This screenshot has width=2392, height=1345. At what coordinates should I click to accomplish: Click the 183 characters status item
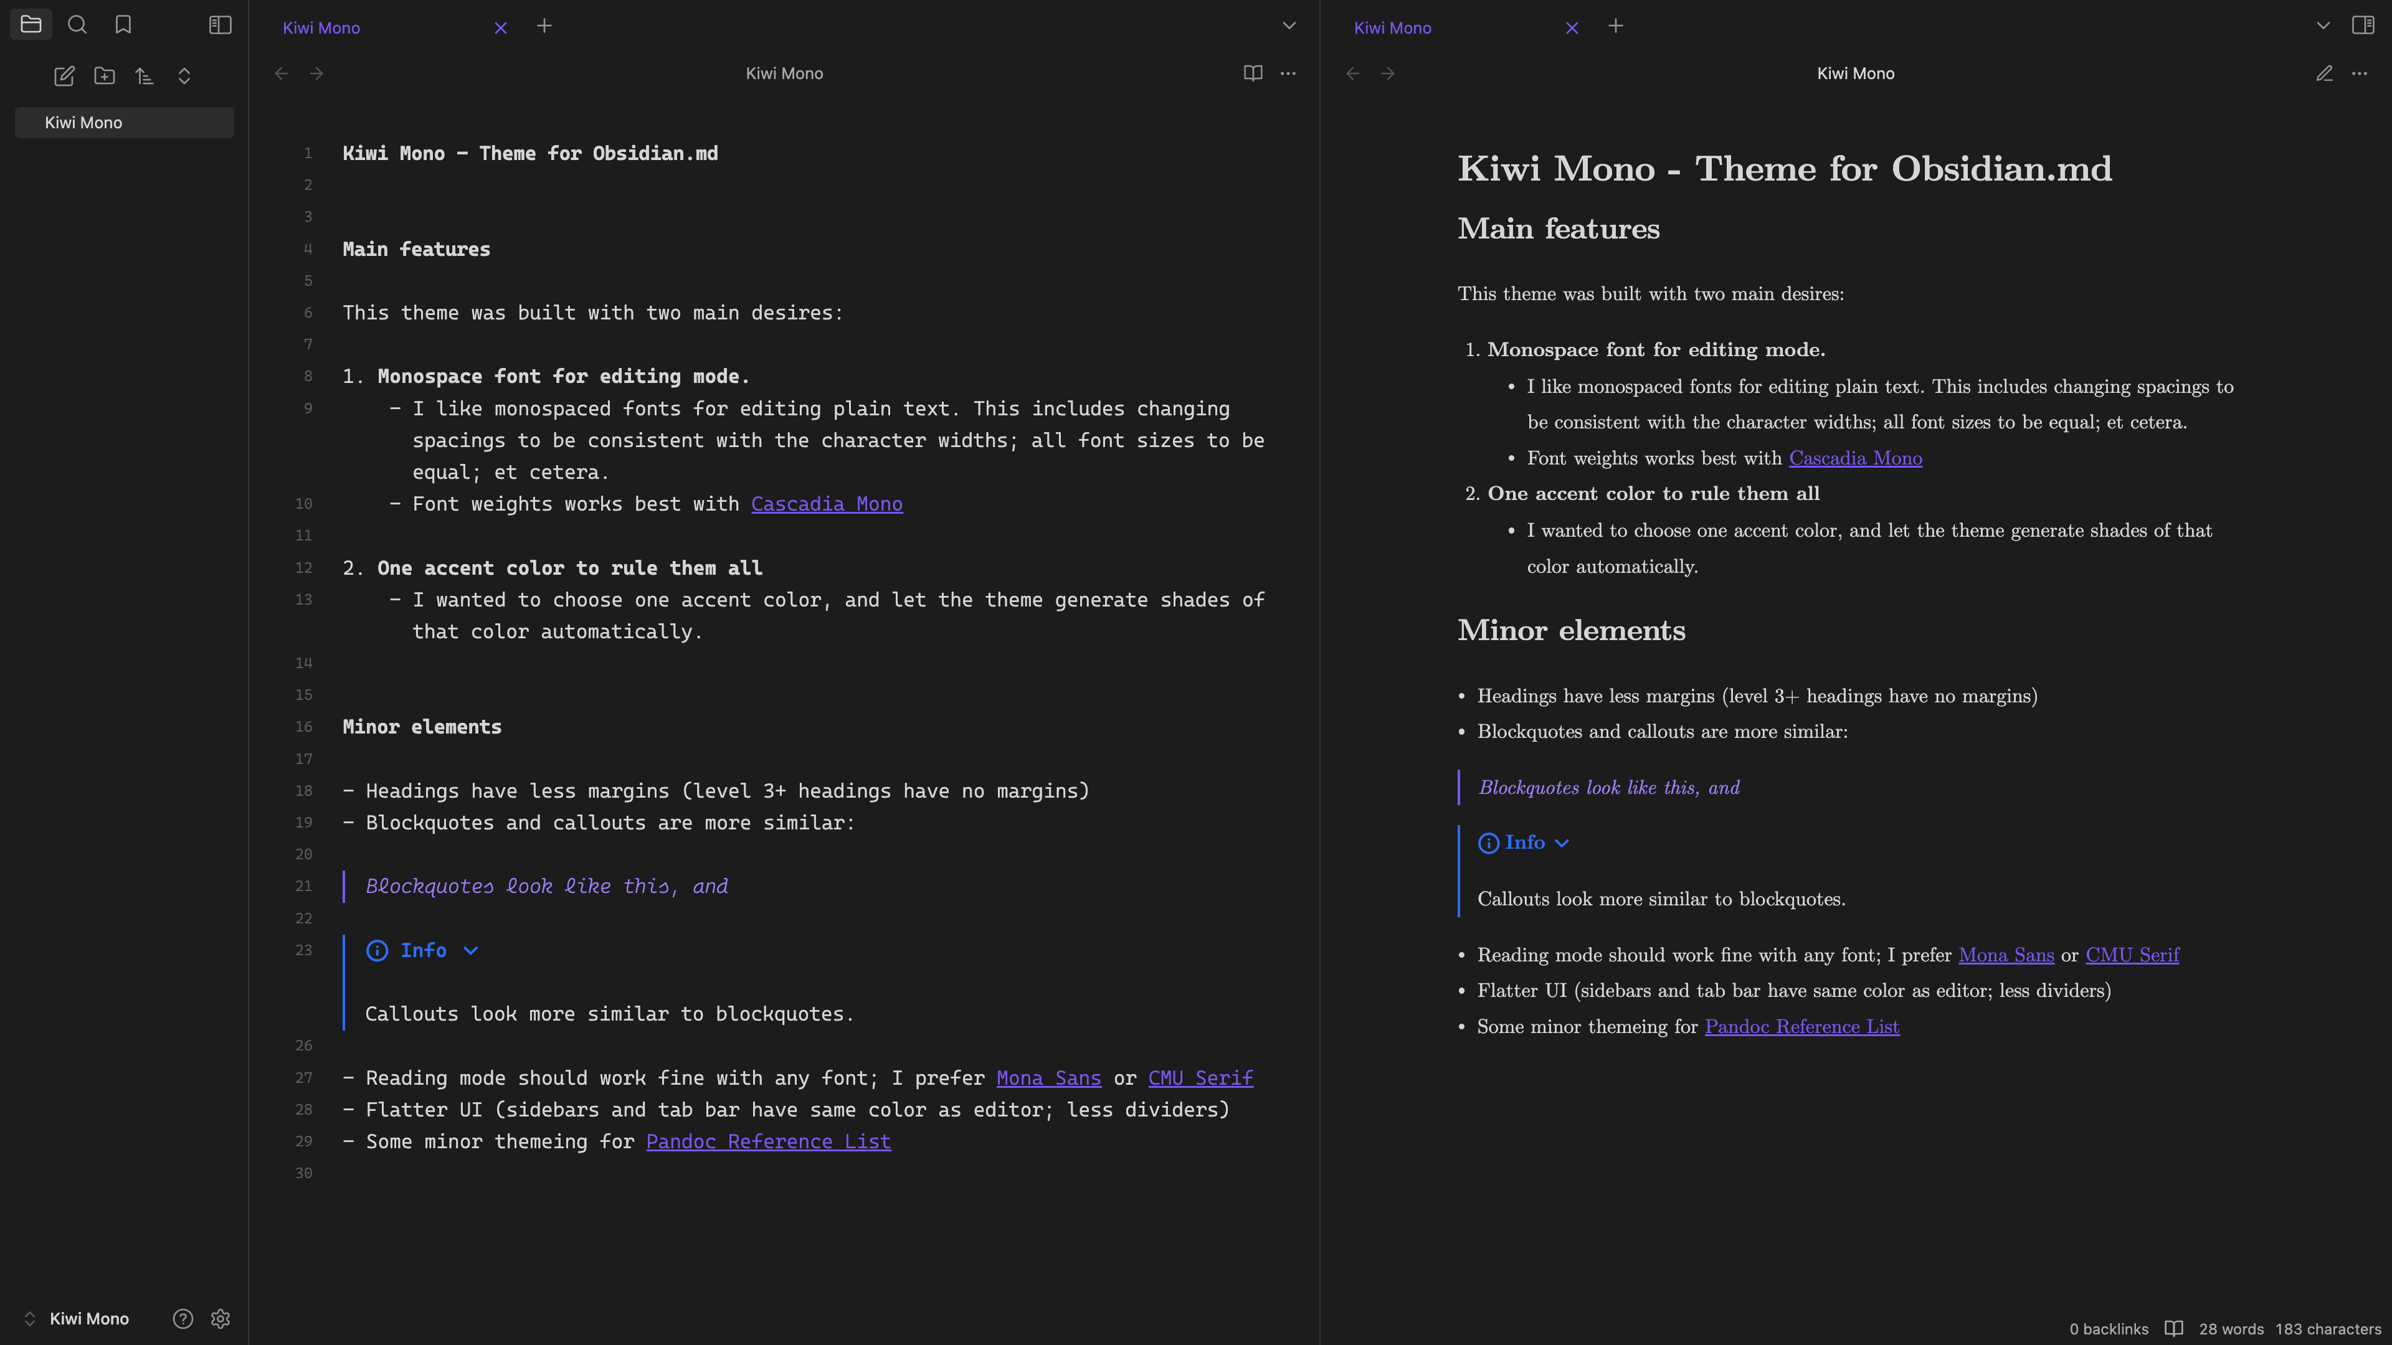point(2327,1329)
